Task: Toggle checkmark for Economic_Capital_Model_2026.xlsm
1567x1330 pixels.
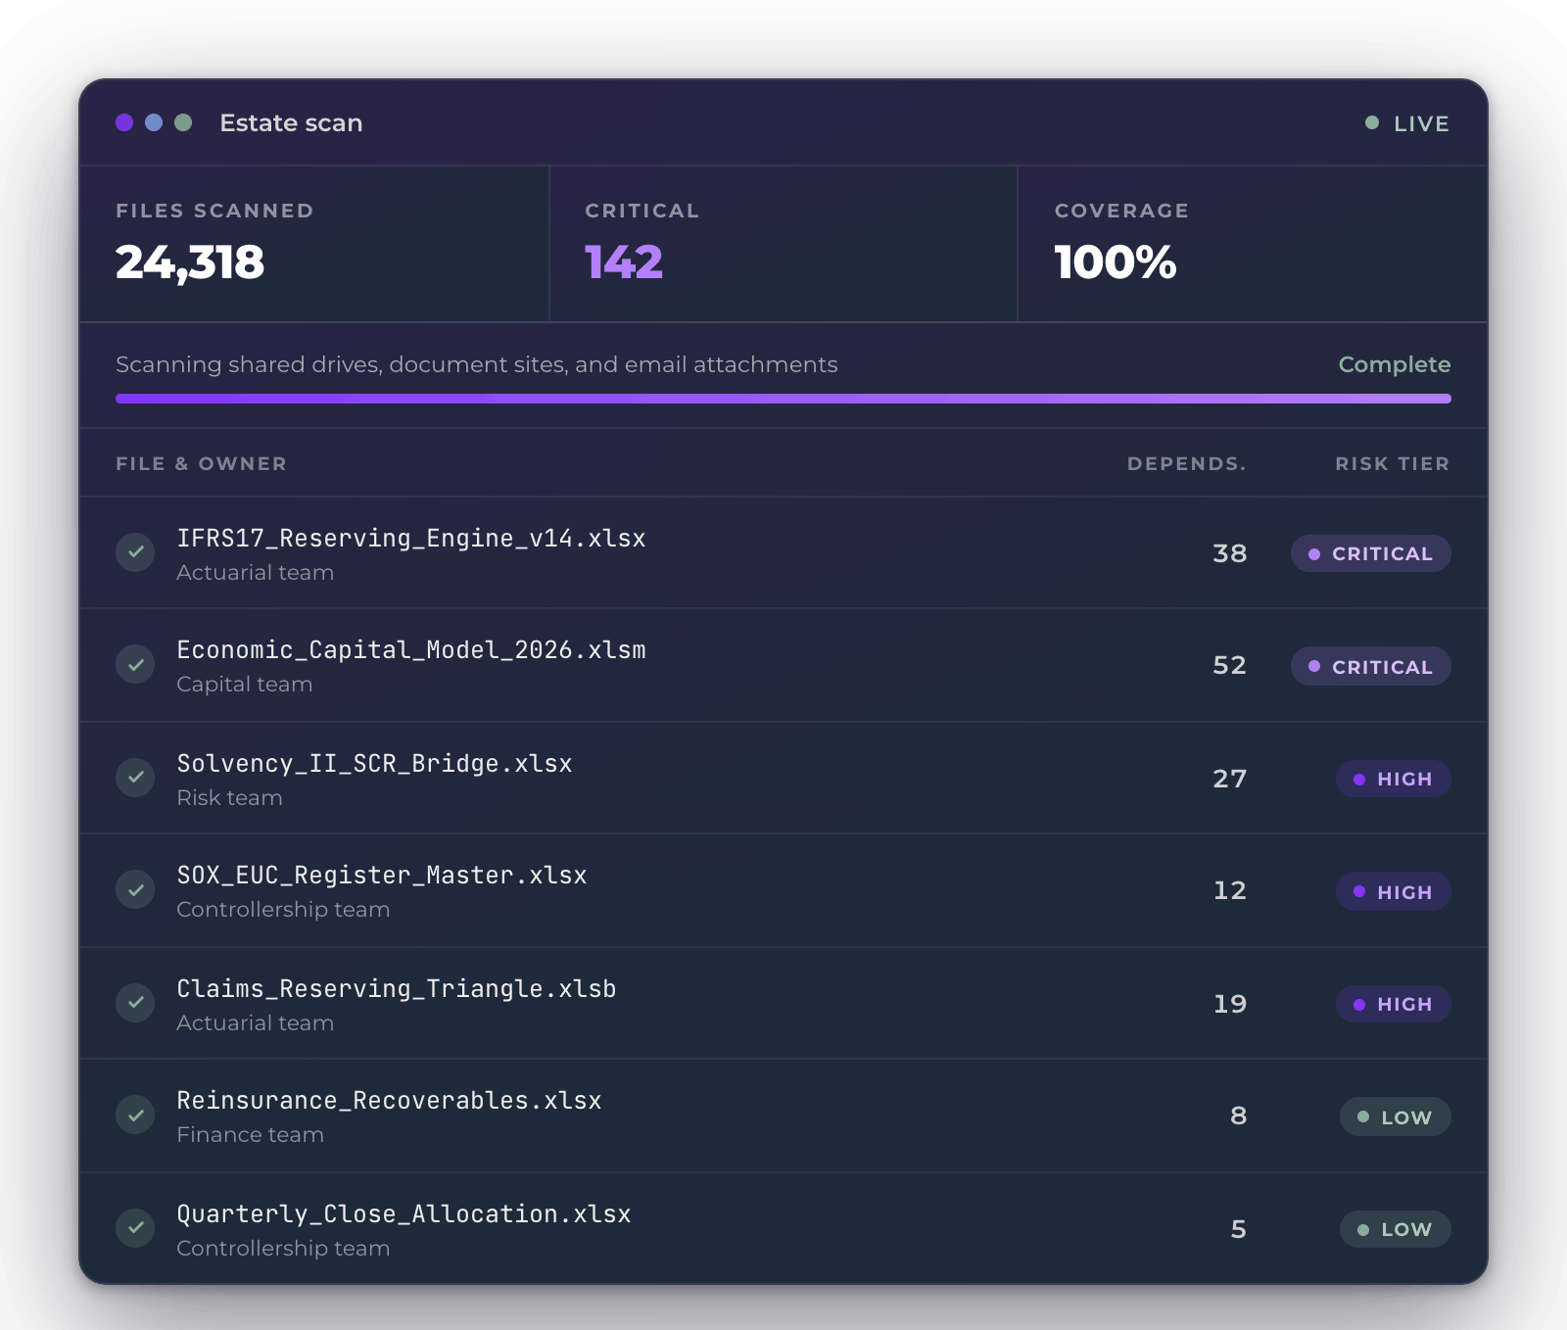Action: point(135,665)
